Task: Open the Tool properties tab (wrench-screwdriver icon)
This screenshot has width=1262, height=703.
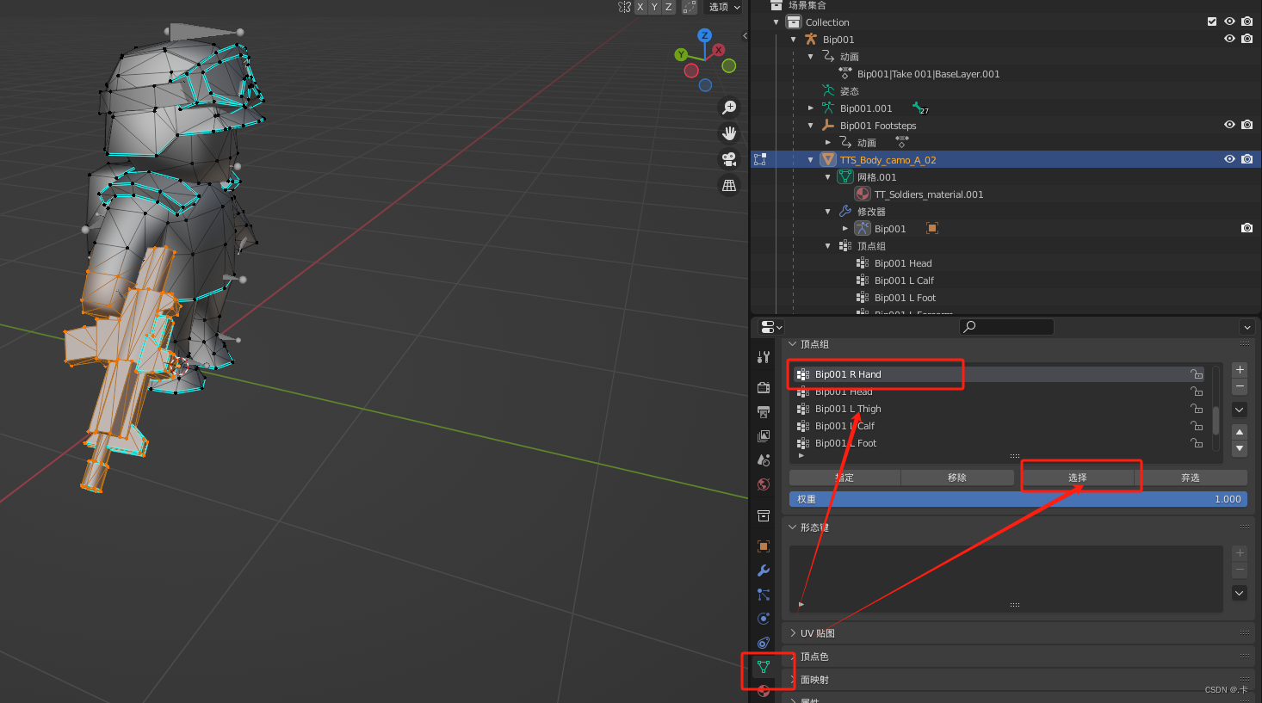Action: (764, 357)
